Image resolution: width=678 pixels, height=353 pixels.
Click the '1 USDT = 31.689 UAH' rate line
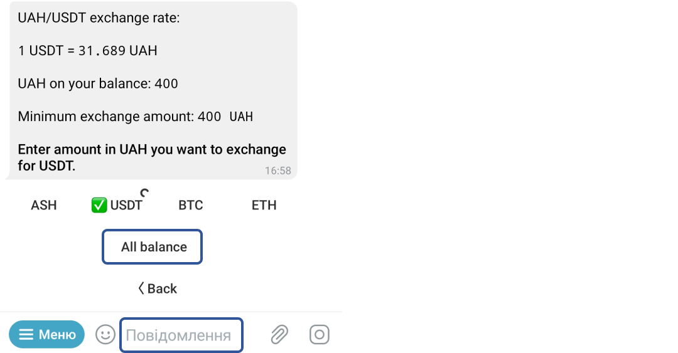coord(87,51)
